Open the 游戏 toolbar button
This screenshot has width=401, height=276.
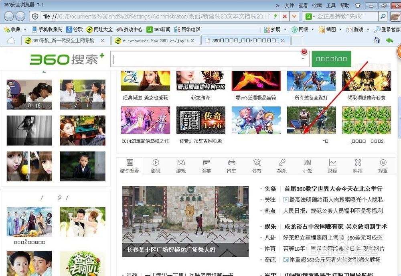pyautogui.click(x=355, y=30)
